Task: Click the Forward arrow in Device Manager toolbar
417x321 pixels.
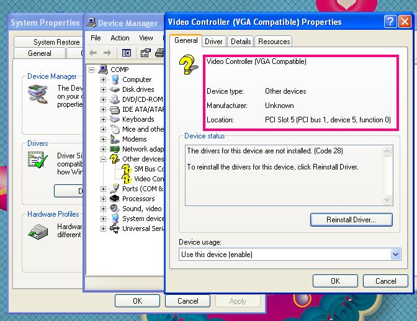Action: (x=107, y=53)
